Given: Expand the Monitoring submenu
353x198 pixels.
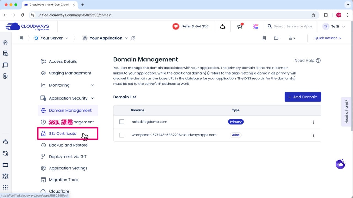Looking at the screenshot, I should point(92,85).
